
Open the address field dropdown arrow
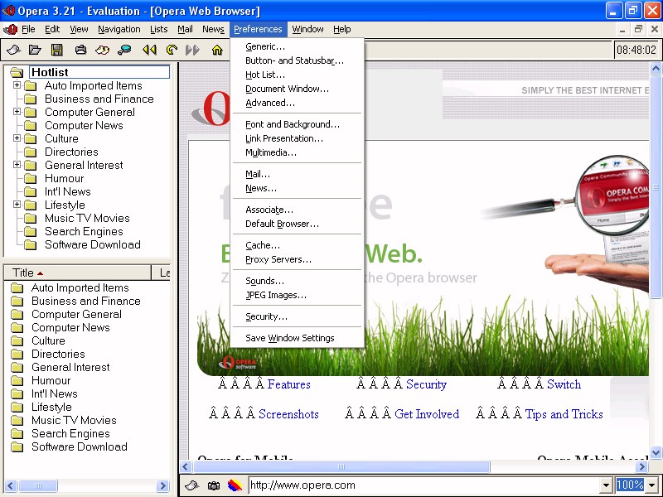tap(607, 485)
